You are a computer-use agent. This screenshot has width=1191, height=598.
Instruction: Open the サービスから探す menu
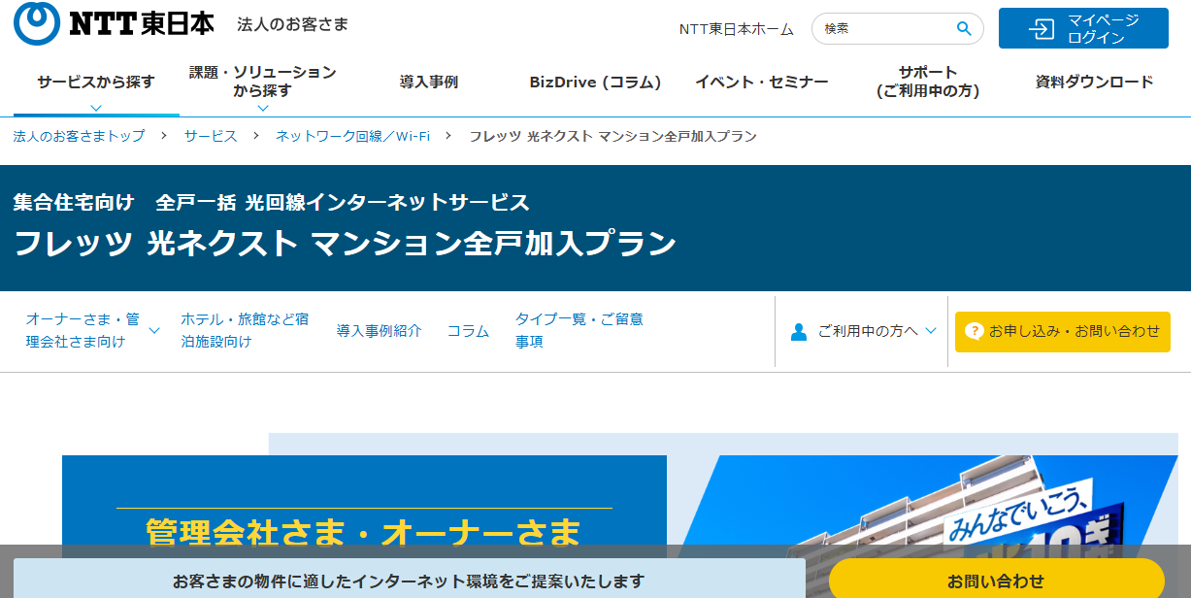pos(96,83)
